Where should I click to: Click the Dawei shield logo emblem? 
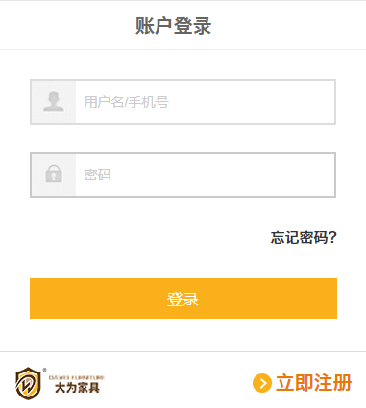28,383
